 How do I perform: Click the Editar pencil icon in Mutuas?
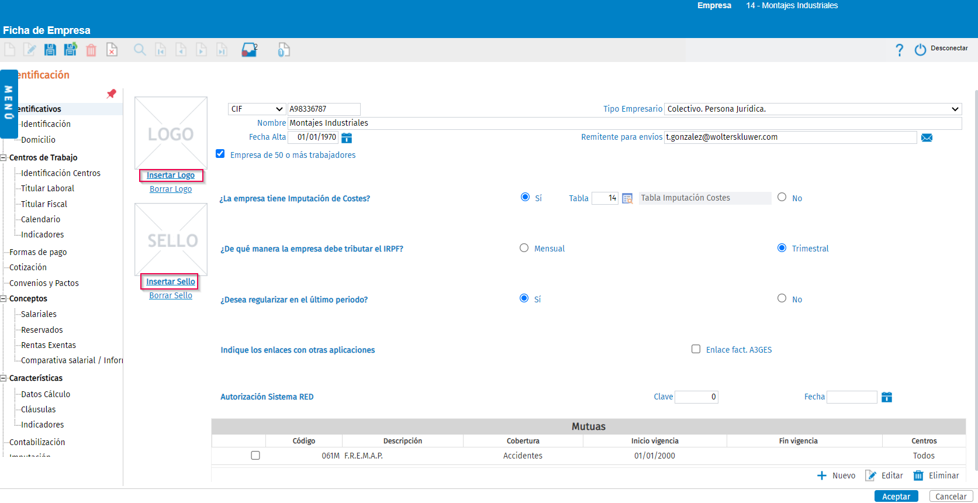pyautogui.click(x=870, y=476)
